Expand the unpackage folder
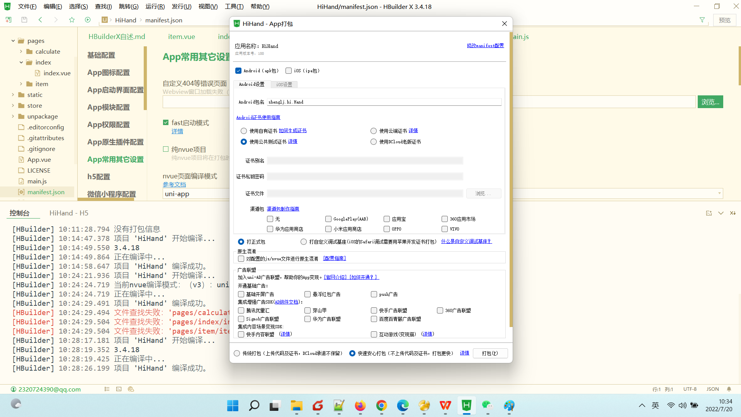This screenshot has height=417, width=741. tap(13, 116)
